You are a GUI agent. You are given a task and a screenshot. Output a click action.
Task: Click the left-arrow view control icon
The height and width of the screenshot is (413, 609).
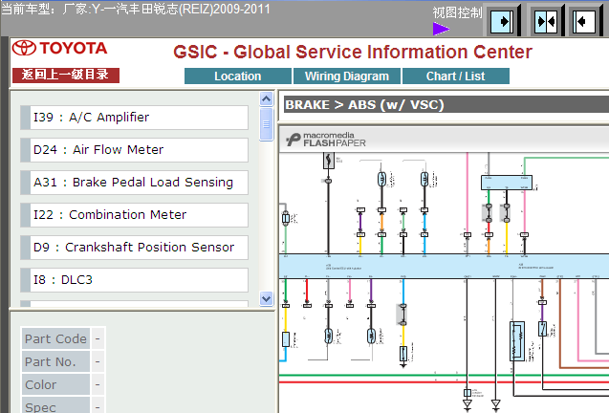pos(584,21)
